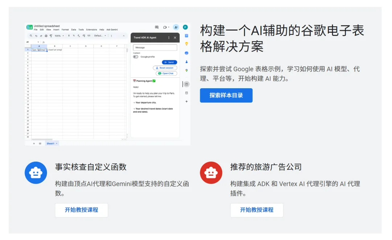Collapse the toolbar with the up chevron
This screenshot has width=392, height=240.
point(123,36)
